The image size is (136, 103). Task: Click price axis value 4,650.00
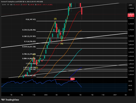131,48
